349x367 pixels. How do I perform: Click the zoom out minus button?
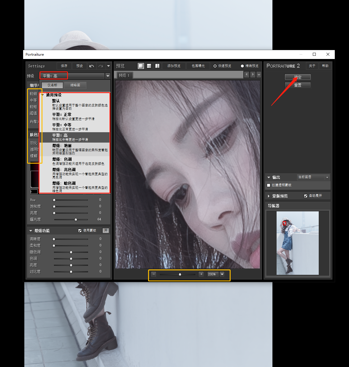153,274
